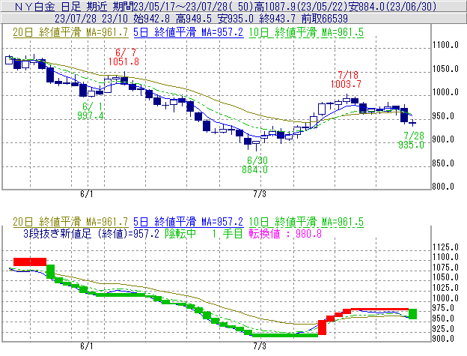This screenshot has height=356, width=467.
Task: Click the 975.0 axis label on lower chart
Action: [x=443, y=308]
